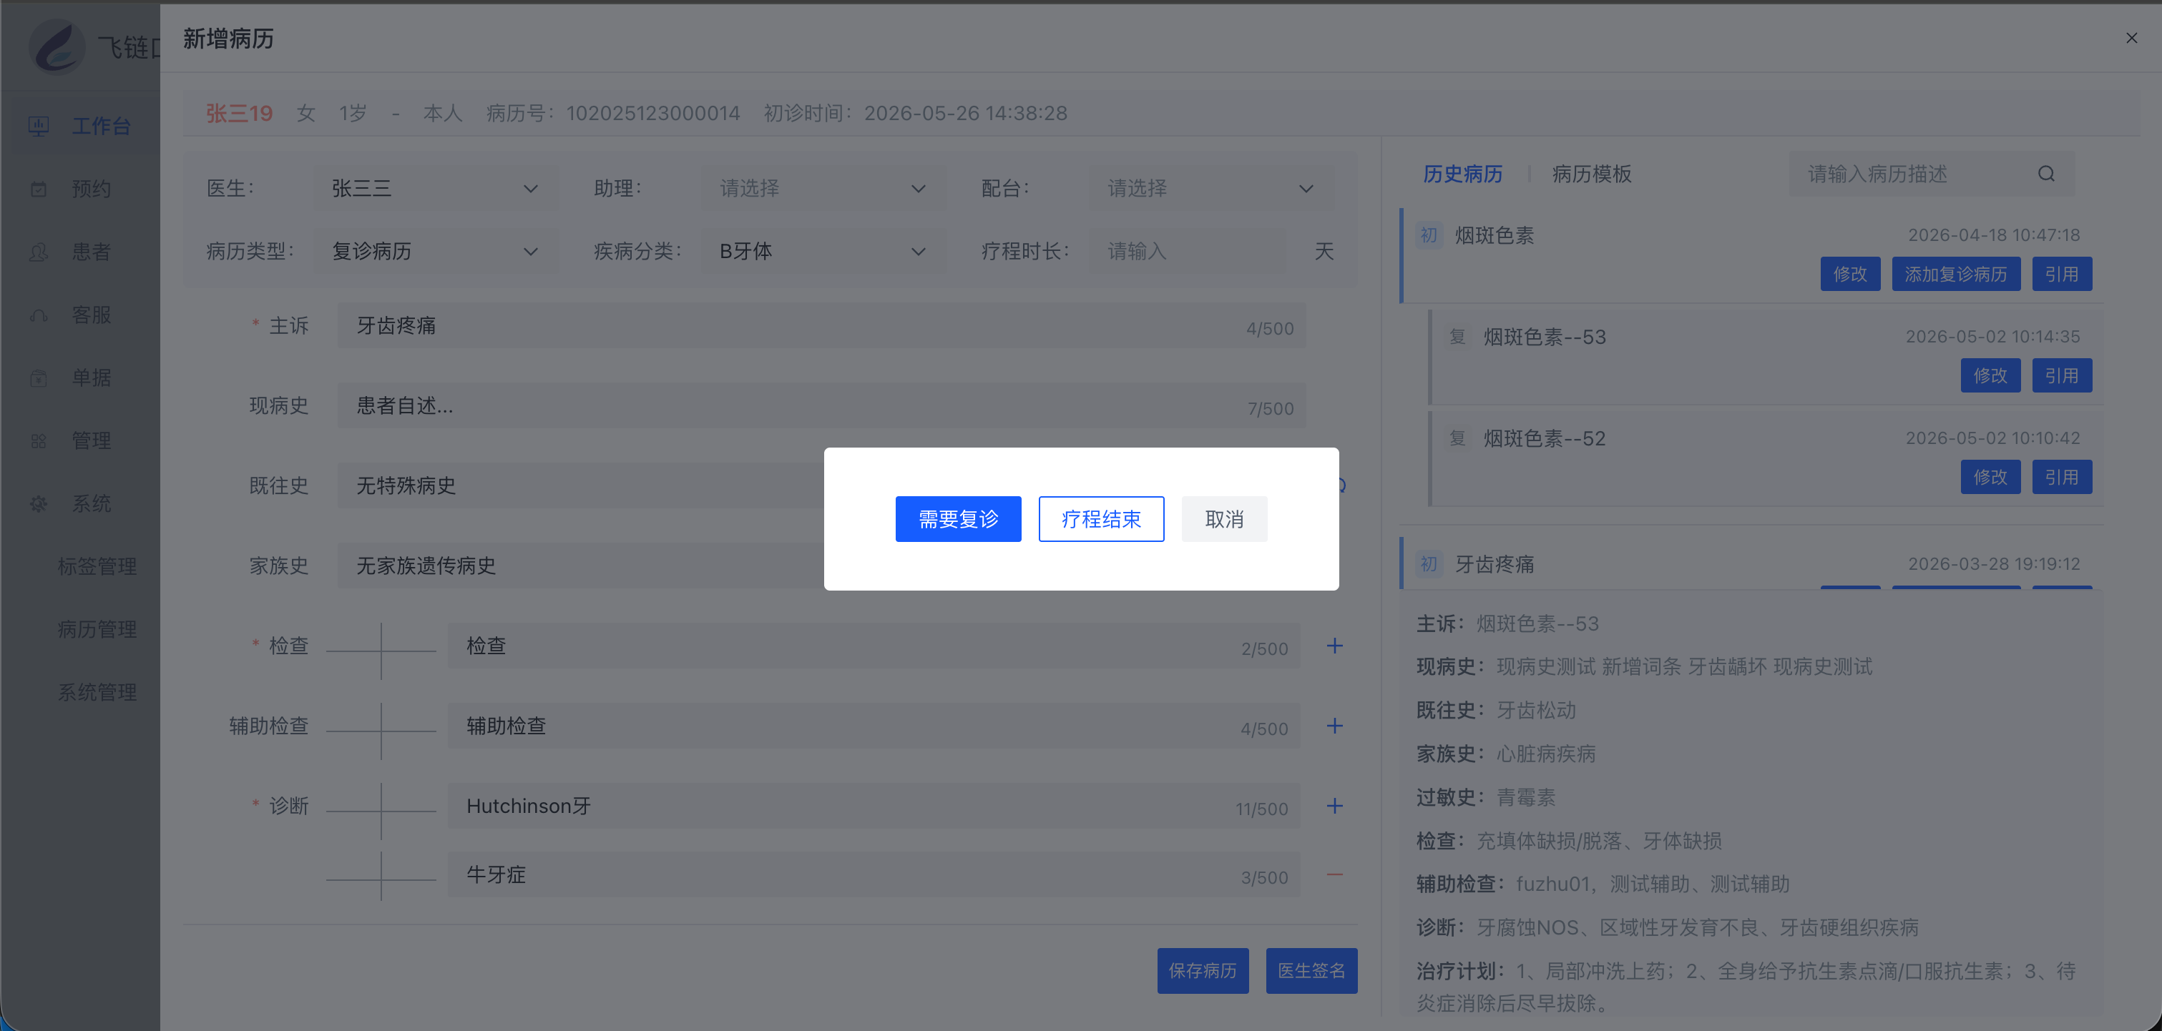Click the 飞链 app logo
The image size is (2162, 1031).
(x=57, y=47)
